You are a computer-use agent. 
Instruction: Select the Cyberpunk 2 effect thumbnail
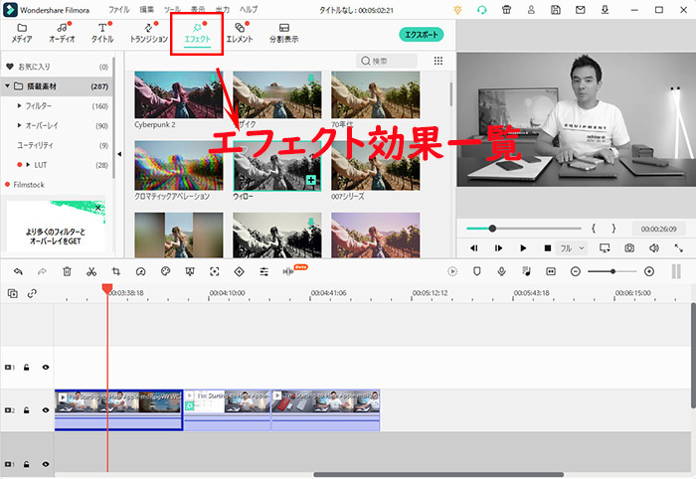pyautogui.click(x=178, y=94)
